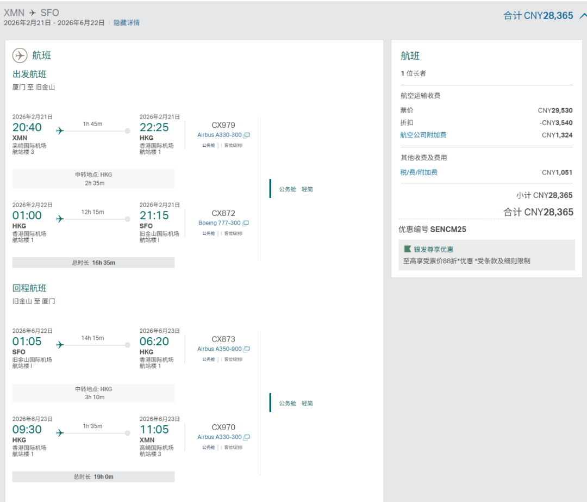Viewport: 587px width, 502px height.
Task: Open the popup icon next to CX979's Airbus A330-300
Action: click(246, 135)
